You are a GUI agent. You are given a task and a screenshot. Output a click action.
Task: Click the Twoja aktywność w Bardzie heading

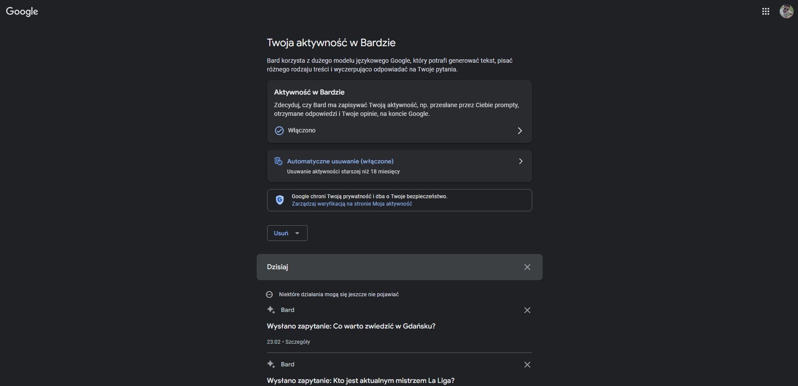click(331, 43)
